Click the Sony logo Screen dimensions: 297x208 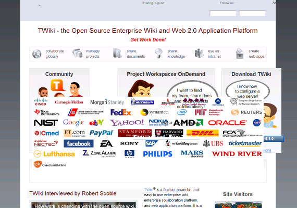pos(129,144)
